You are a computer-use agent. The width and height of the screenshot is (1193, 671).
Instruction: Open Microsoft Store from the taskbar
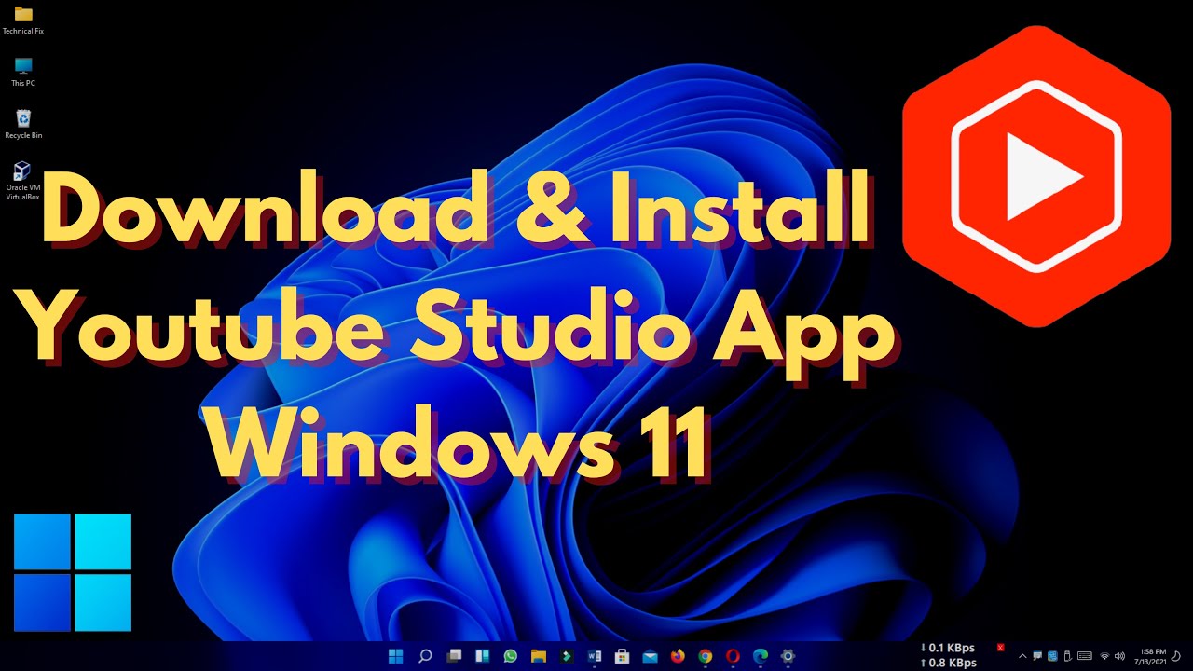[x=622, y=656]
